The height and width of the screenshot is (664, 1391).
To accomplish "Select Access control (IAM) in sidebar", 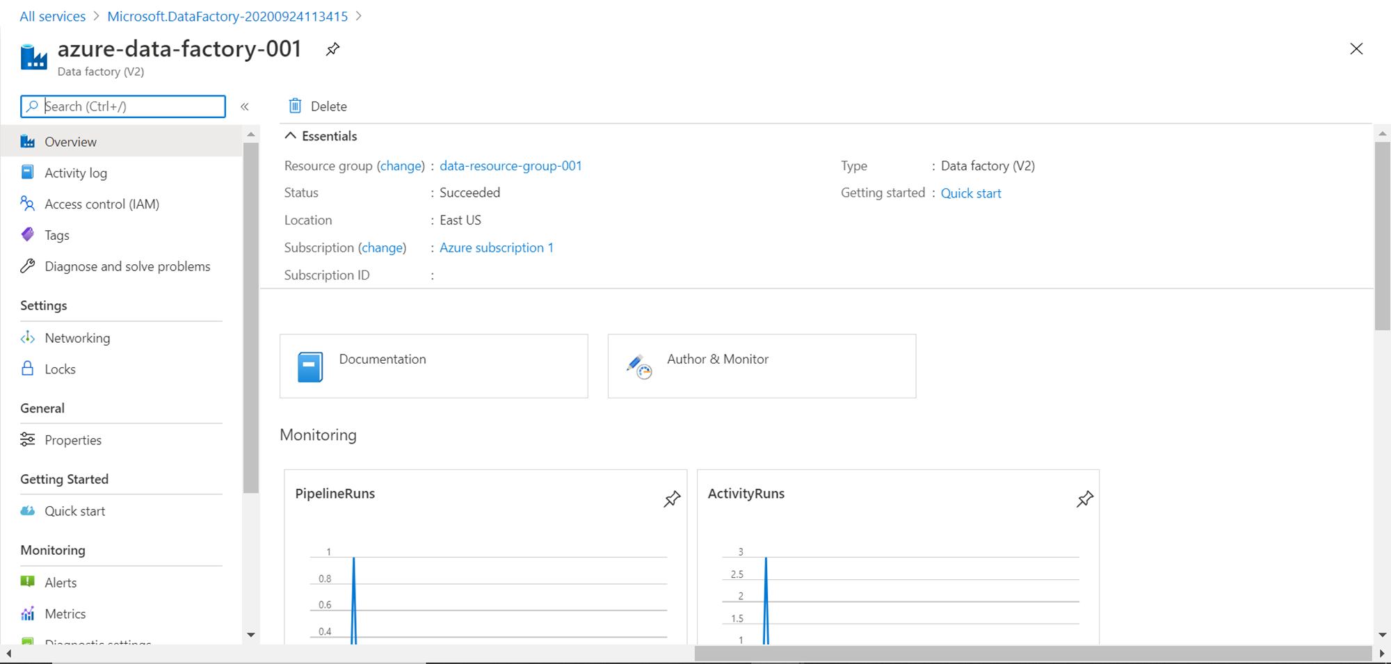I will [x=101, y=204].
